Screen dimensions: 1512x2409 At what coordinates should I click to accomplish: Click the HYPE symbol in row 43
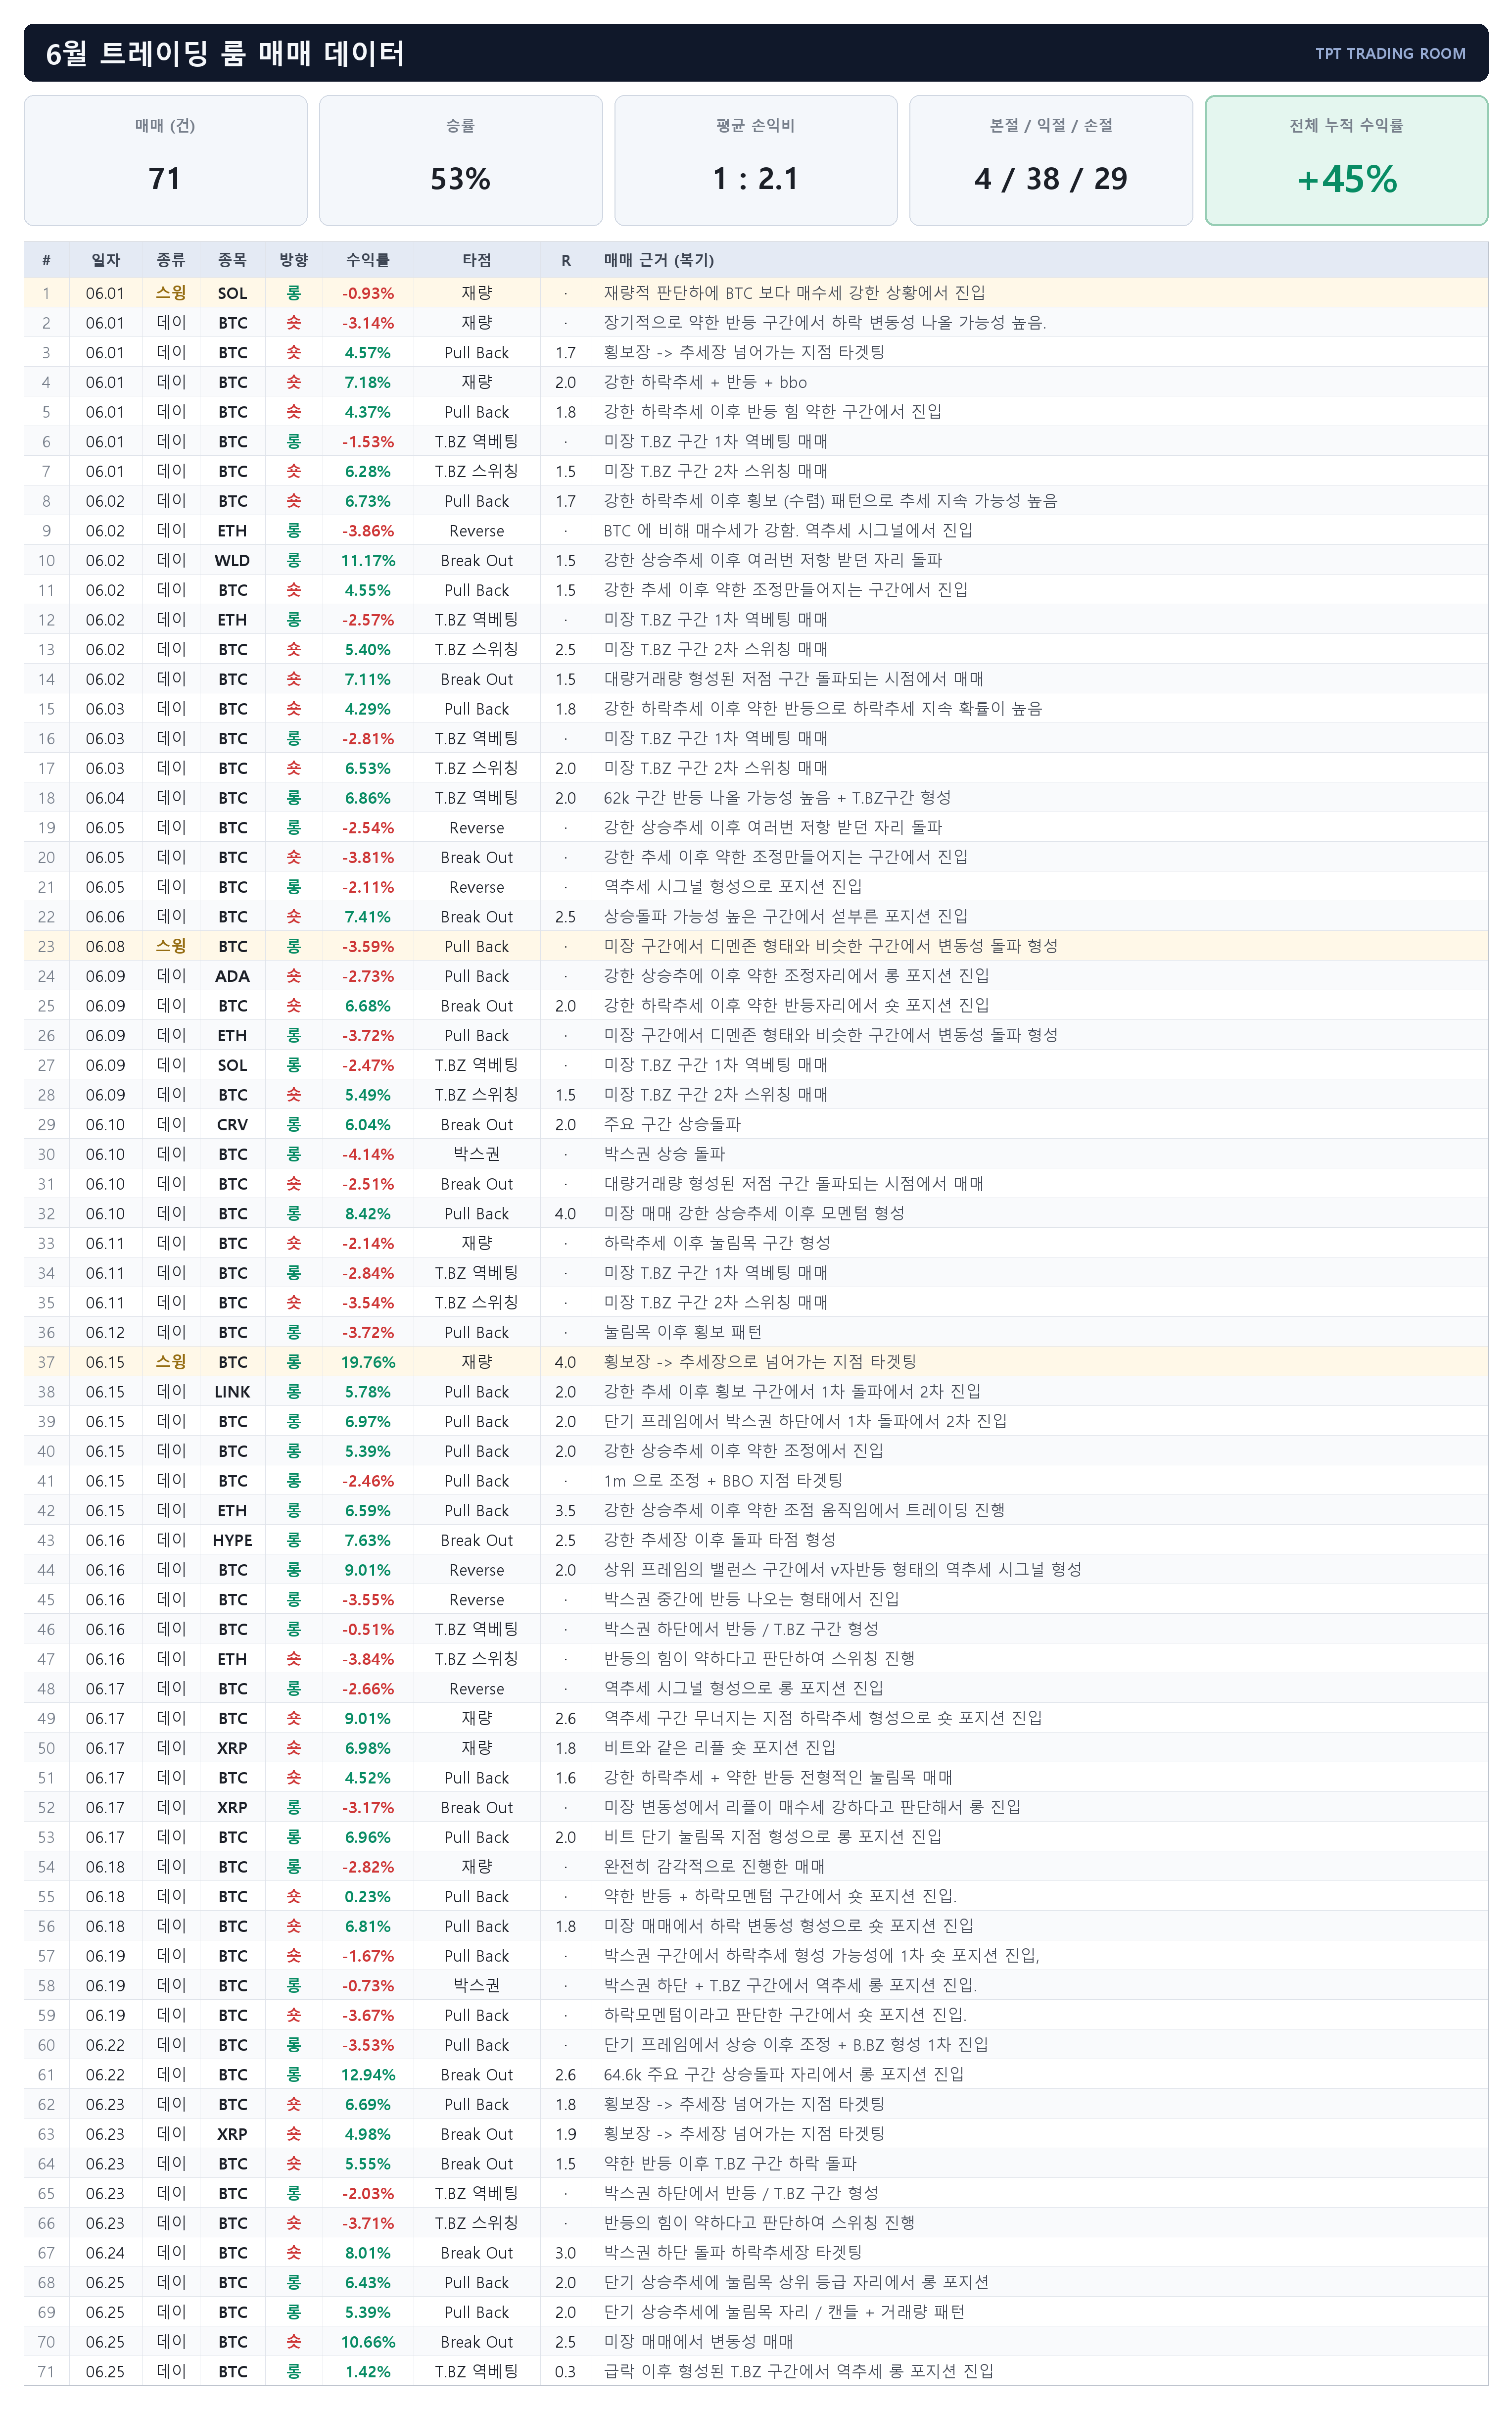pos(232,1540)
